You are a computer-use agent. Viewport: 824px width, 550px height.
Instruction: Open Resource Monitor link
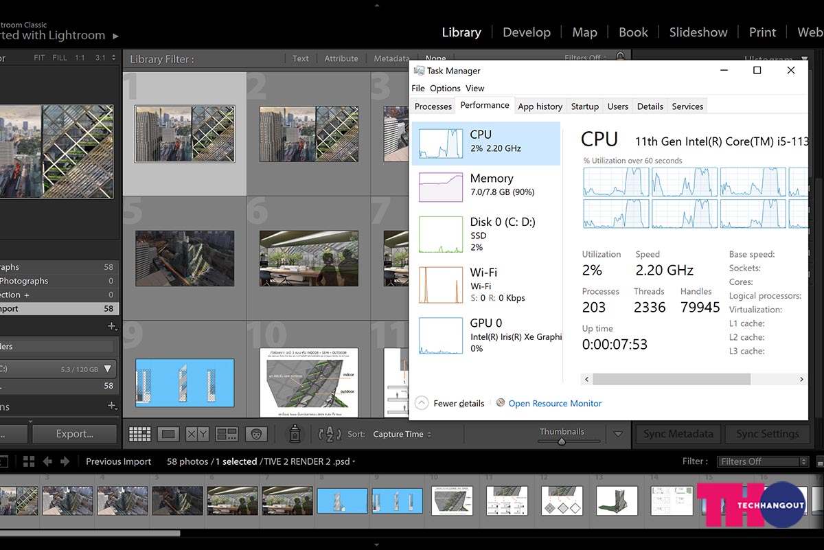coord(555,403)
